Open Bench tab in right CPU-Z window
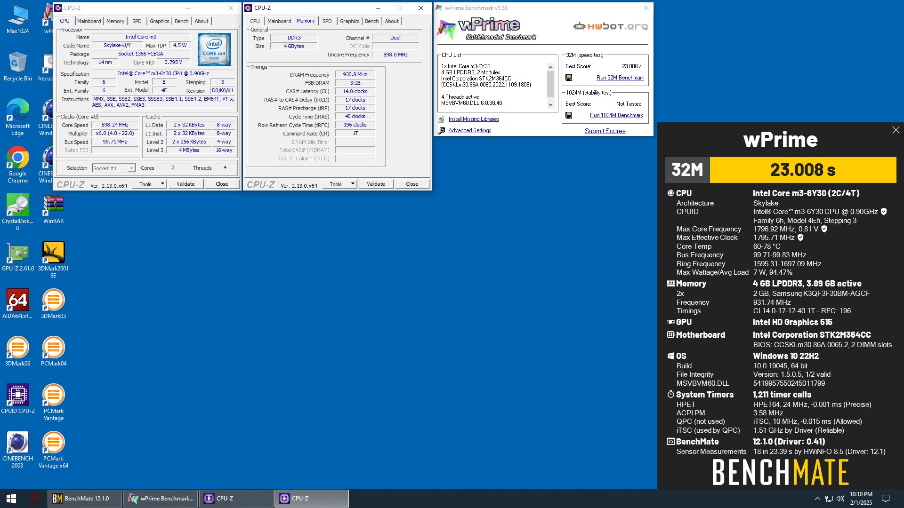The height and width of the screenshot is (508, 904). [371, 21]
